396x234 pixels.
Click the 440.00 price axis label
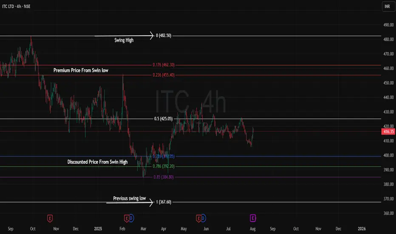[388, 97]
